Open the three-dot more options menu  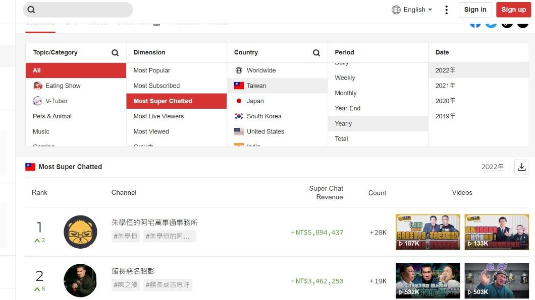(446, 10)
